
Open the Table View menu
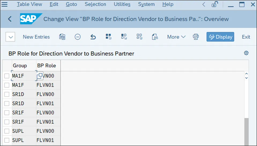pyautogui.click(x=29, y=4)
